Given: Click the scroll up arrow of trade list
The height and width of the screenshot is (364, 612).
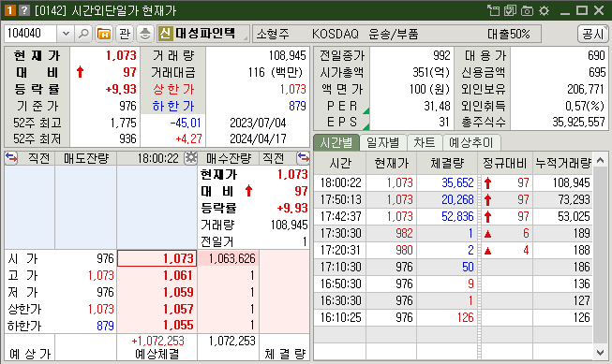Looking at the screenshot, I should pyautogui.click(x=601, y=160).
